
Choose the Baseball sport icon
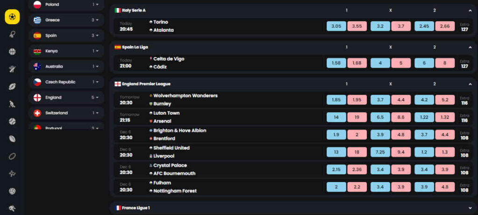(12, 122)
